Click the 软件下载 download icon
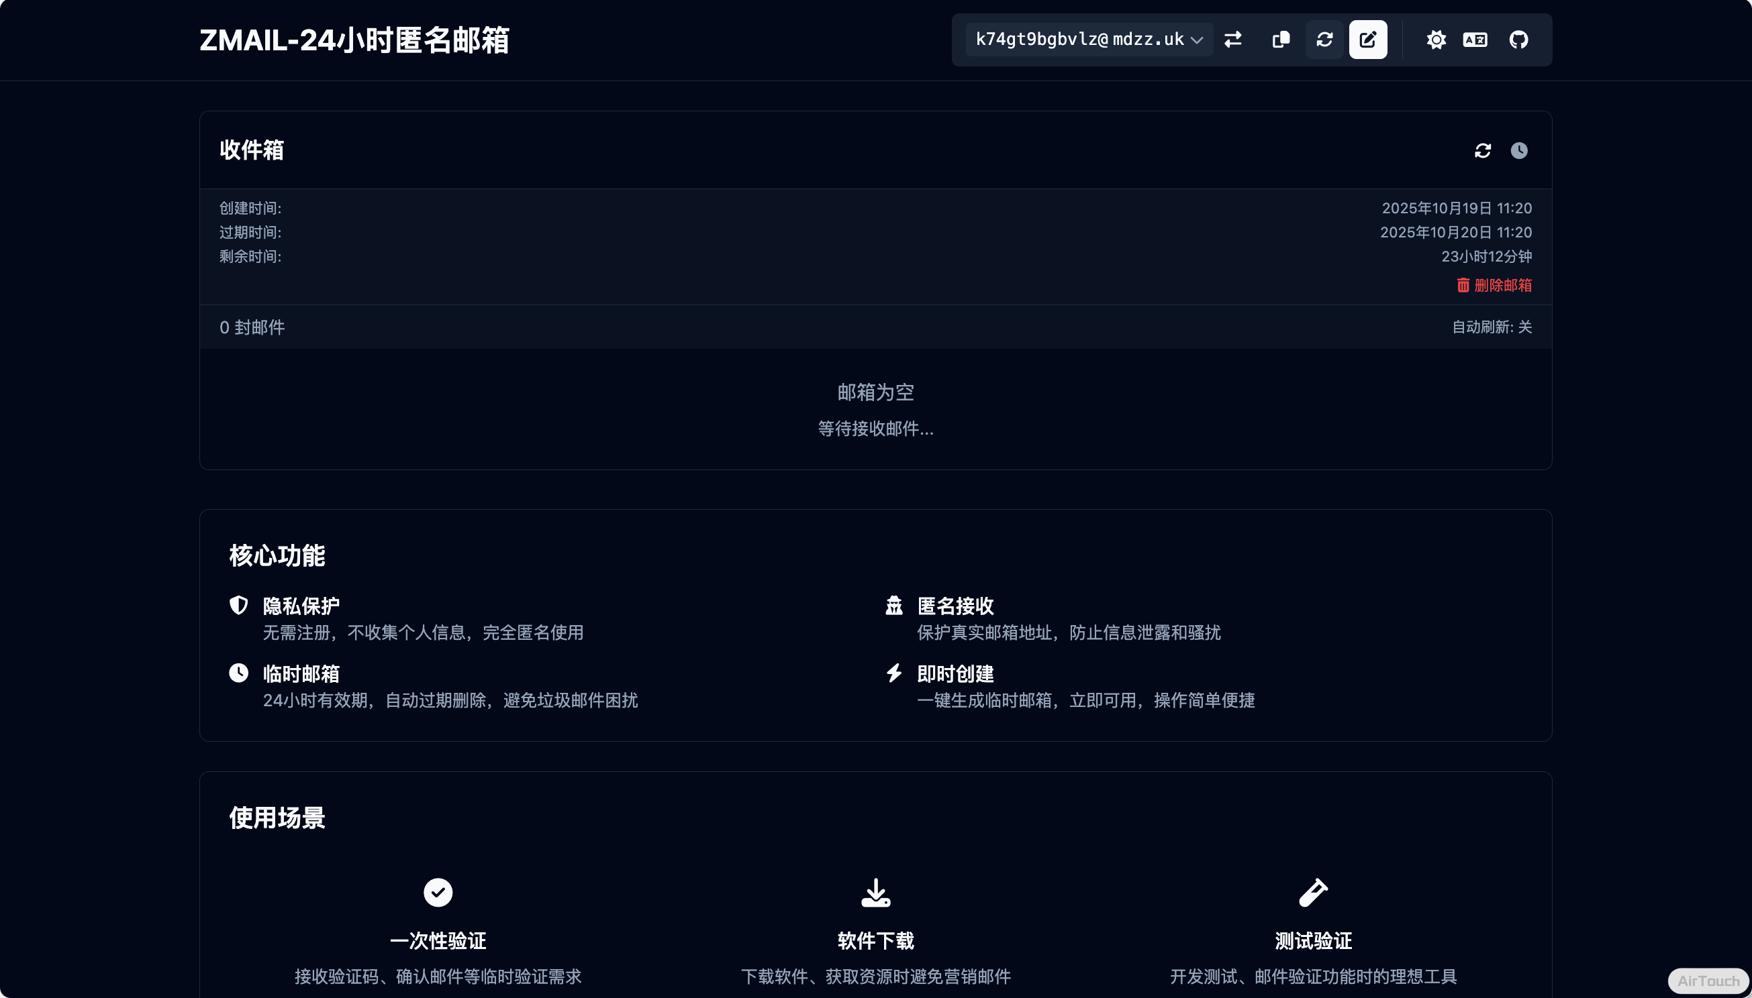This screenshot has height=998, width=1752. [875, 893]
